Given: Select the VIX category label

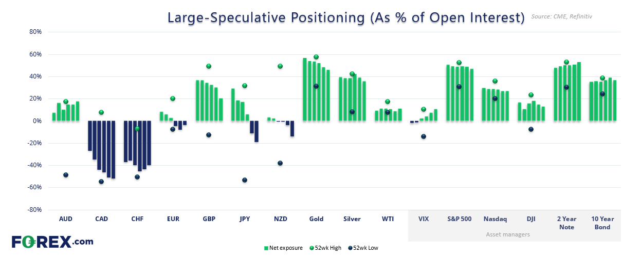Looking at the screenshot, I should click(x=424, y=219).
